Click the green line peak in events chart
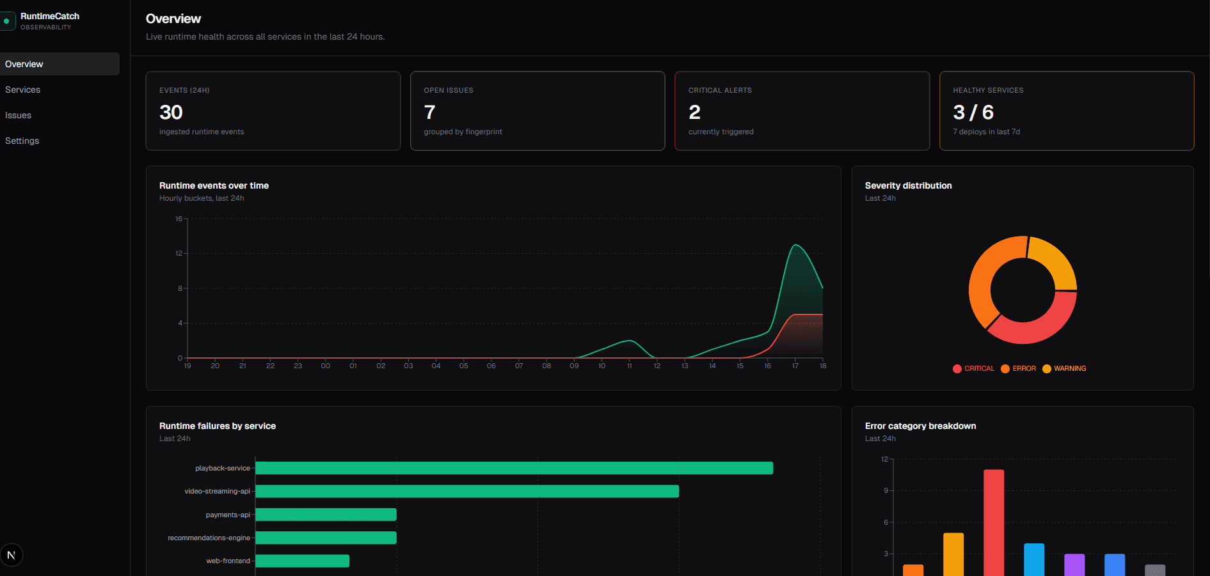 [x=795, y=245]
